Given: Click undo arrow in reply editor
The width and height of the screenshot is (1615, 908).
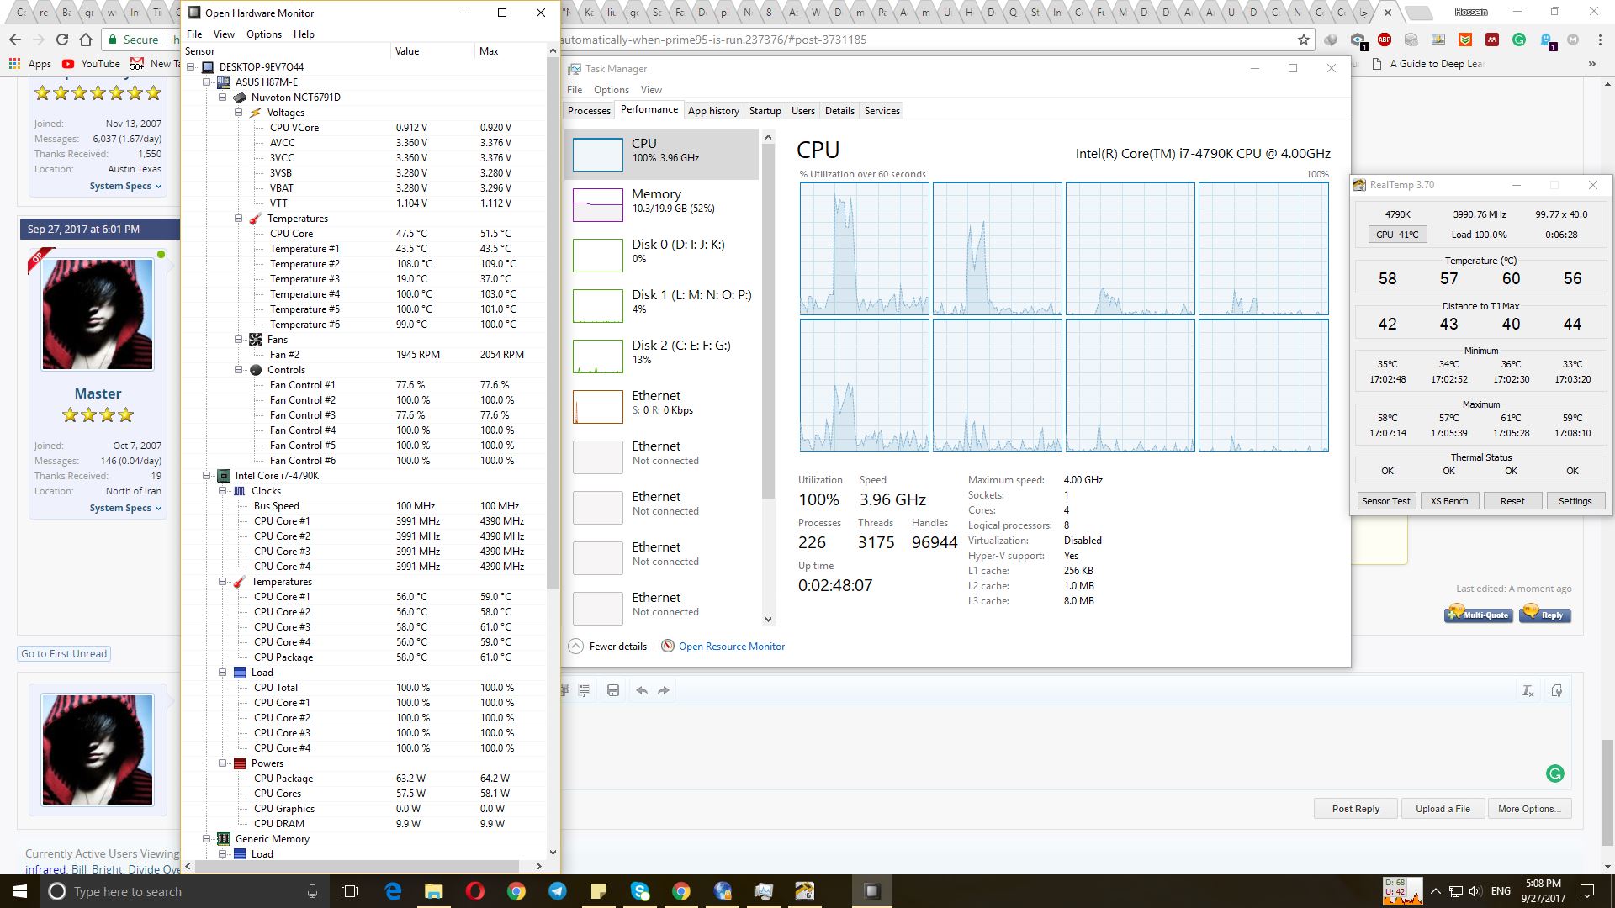Looking at the screenshot, I should [x=642, y=691].
